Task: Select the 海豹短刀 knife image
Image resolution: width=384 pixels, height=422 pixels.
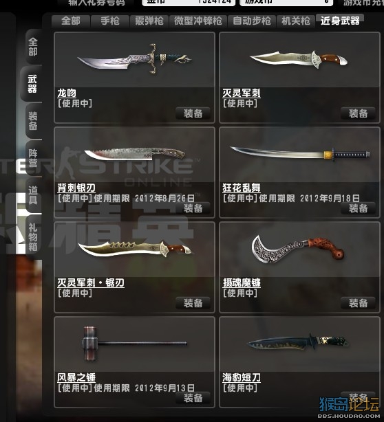Action: pos(298,342)
